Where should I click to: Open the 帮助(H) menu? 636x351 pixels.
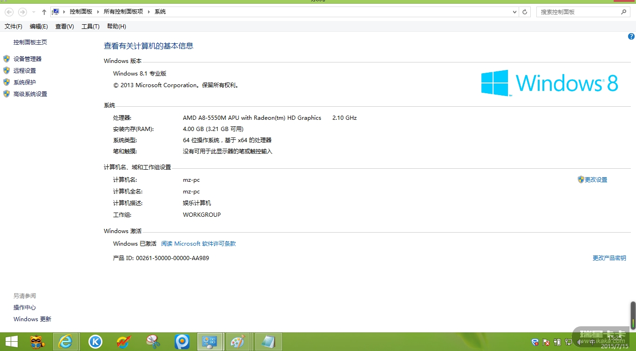pyautogui.click(x=116, y=27)
